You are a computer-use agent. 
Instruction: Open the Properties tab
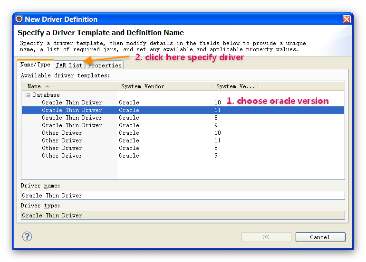coord(105,65)
